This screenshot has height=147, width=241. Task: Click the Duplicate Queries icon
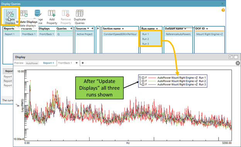tap(80, 13)
